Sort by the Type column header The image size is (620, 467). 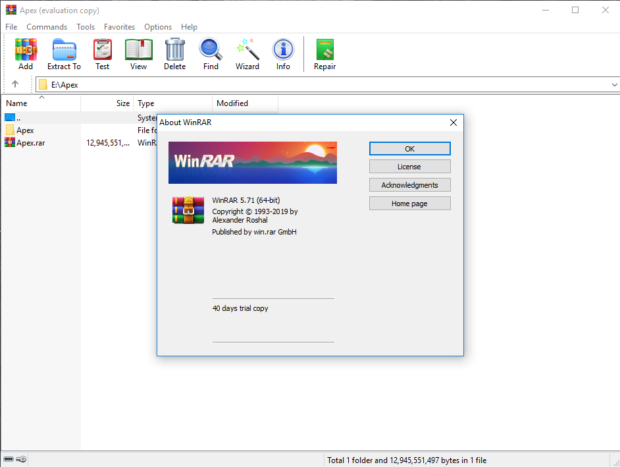173,103
